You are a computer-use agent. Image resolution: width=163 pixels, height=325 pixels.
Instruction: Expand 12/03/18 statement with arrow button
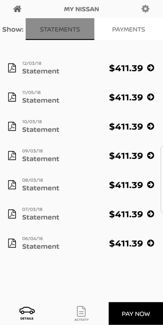(151, 68)
